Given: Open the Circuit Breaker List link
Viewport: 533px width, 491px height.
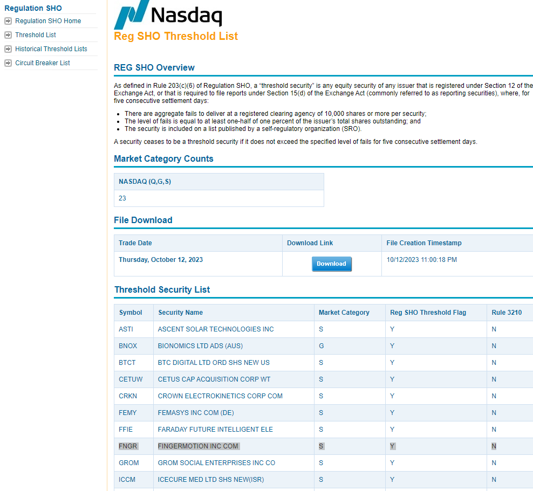Looking at the screenshot, I should pos(43,63).
